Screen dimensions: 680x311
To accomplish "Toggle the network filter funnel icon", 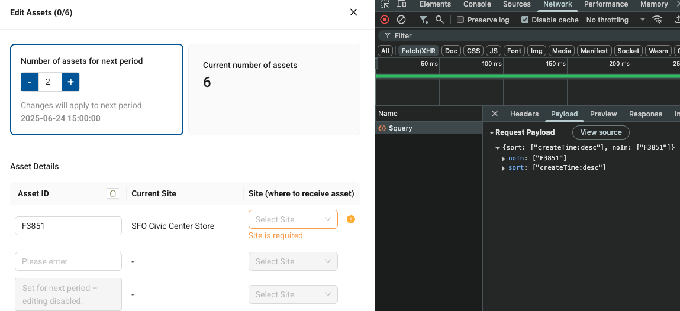I will pos(423,20).
